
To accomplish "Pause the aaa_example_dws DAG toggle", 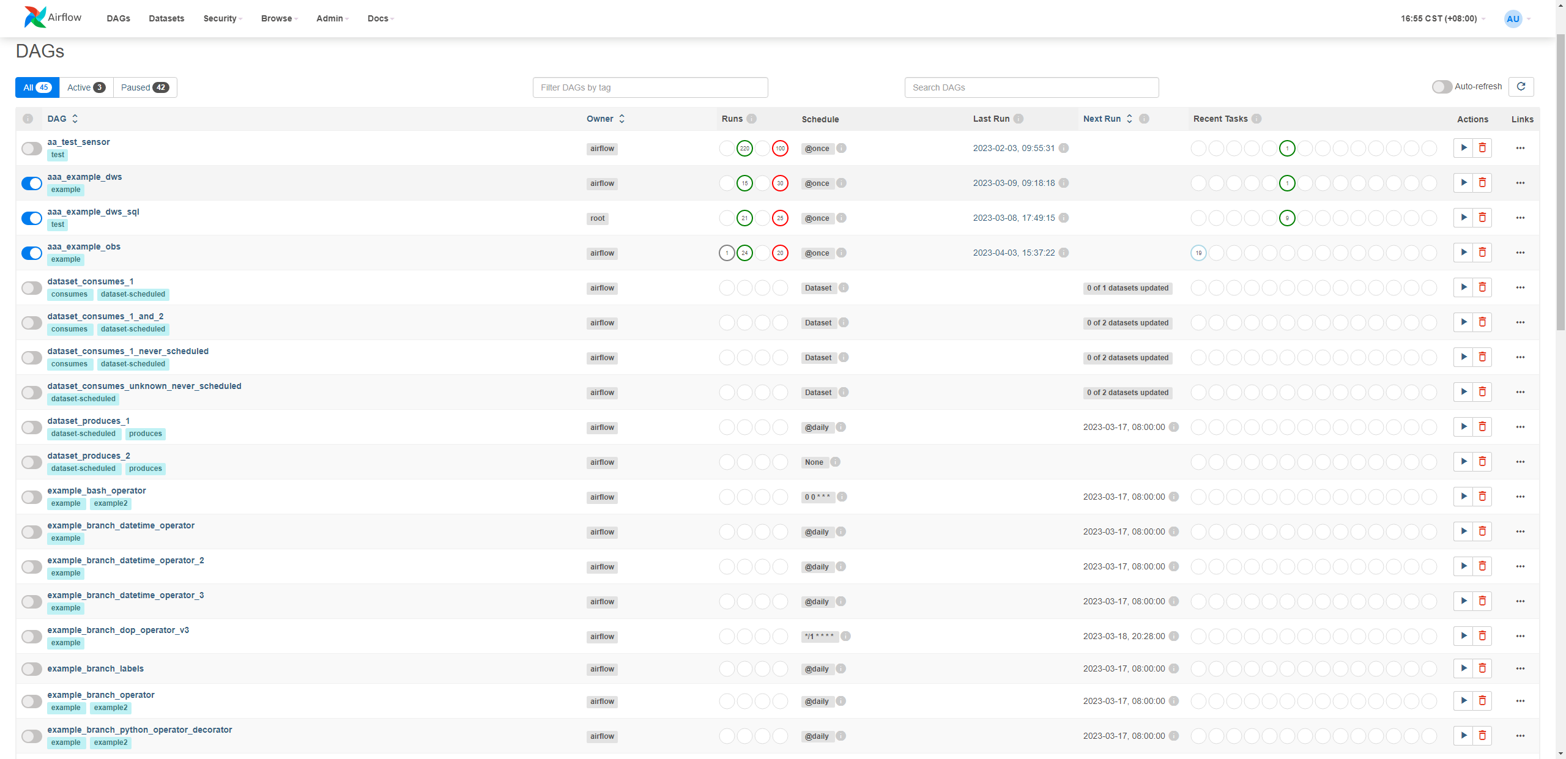I will (32, 183).
